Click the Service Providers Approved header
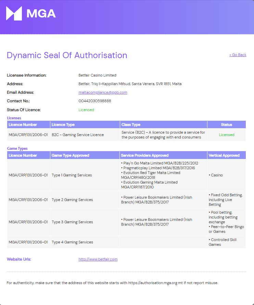 pos(163,156)
